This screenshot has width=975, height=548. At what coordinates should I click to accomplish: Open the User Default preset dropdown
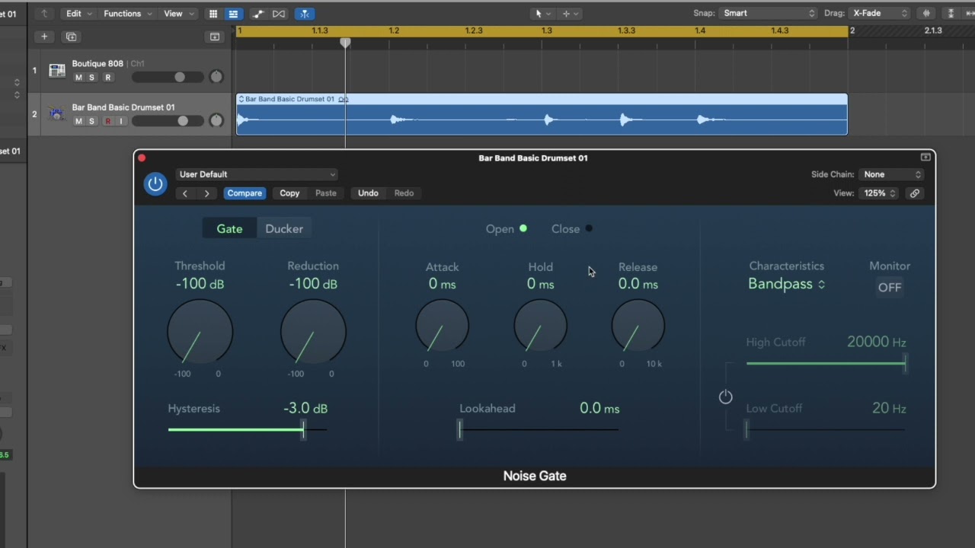(257, 174)
